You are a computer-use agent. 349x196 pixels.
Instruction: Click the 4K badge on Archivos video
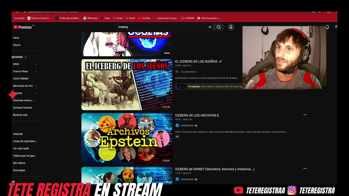click(x=177, y=137)
